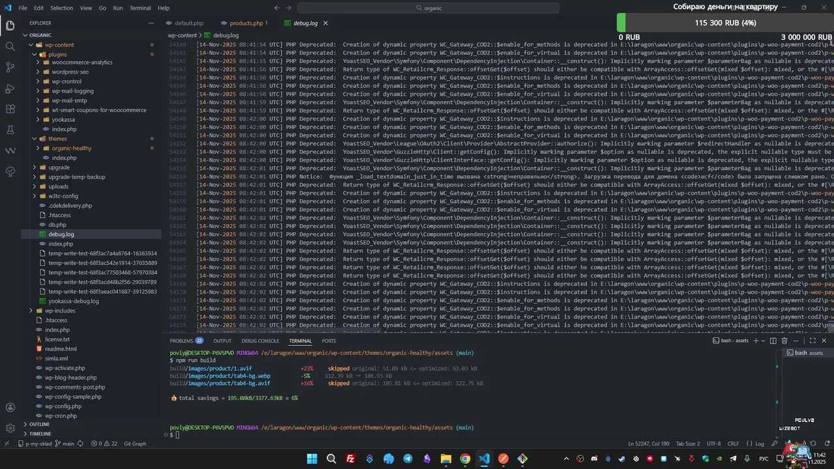Viewport: 834px width, 469px height.
Task: Switch to the products.php tab
Action: click(246, 23)
